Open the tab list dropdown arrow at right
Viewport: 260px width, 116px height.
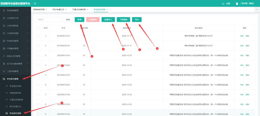[257, 9]
